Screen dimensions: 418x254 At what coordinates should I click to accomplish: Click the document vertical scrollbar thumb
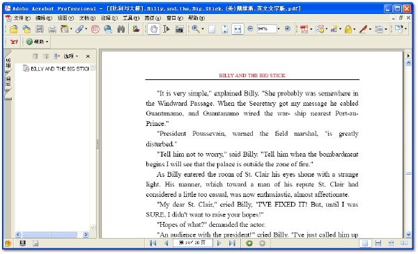[x=408, y=173]
